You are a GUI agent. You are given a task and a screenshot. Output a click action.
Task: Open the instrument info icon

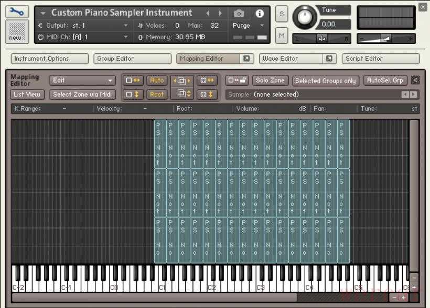coord(260,13)
